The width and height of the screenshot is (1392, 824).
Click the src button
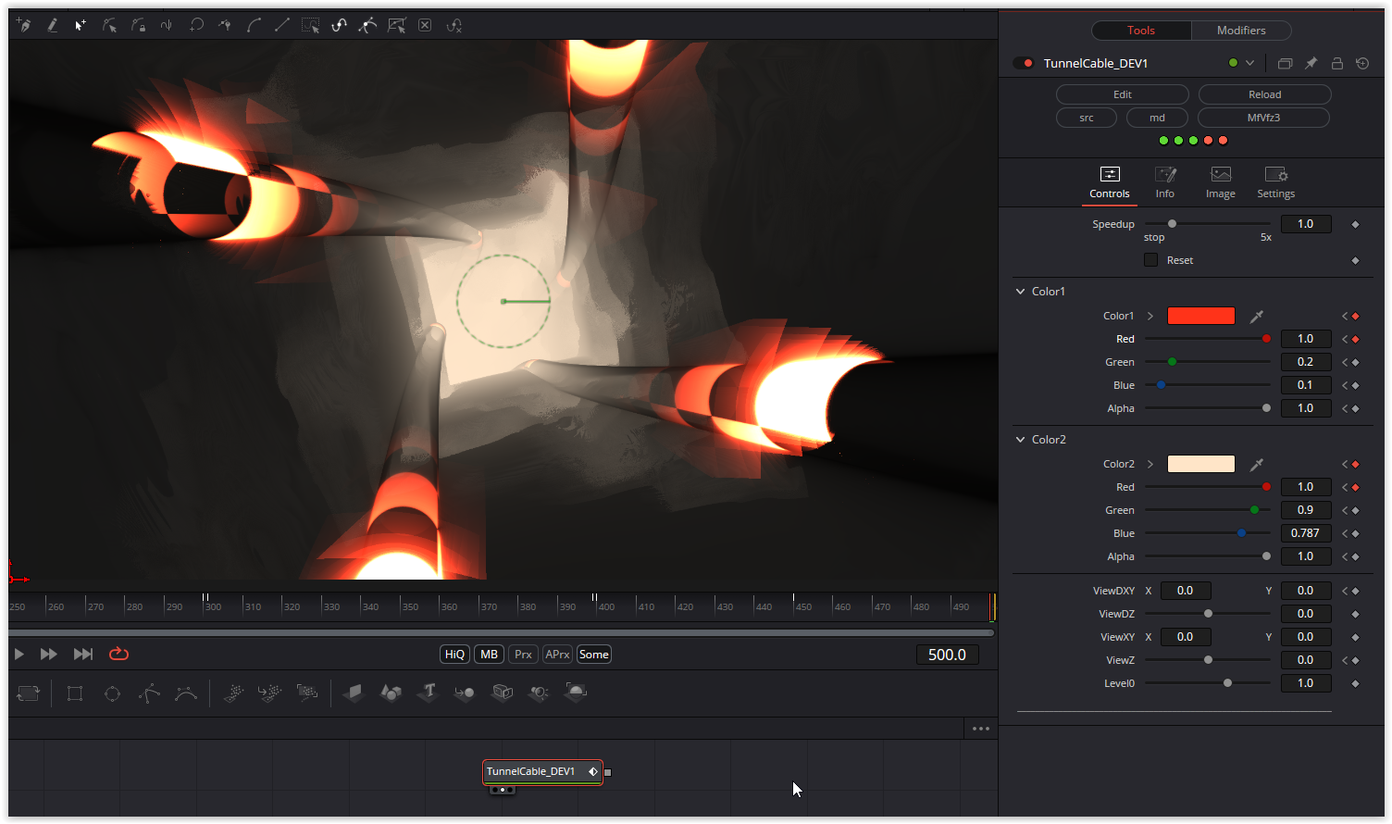coord(1087,118)
